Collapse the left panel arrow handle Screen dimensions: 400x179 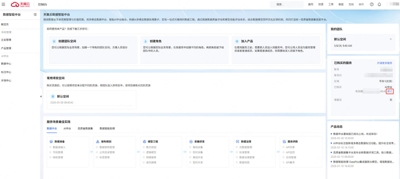click(x=41, y=96)
